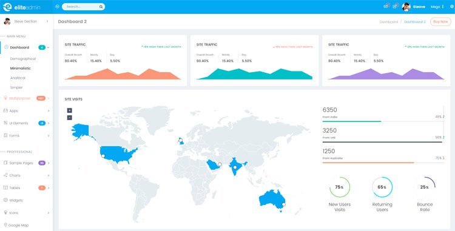Click the map marker on Australia
This screenshot has width=455, height=231.
284,204
